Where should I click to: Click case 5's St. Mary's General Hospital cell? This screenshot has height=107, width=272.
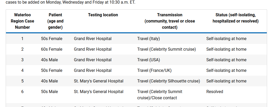[99, 81]
